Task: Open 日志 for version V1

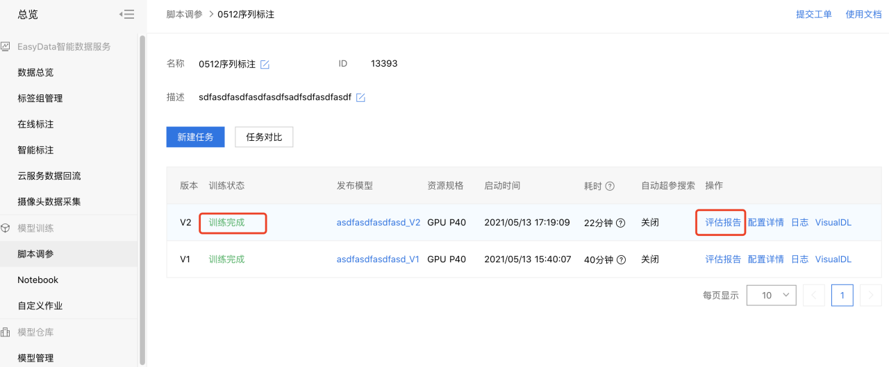Action: pos(799,259)
